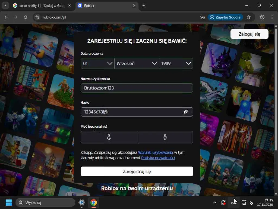Image resolution: width=278 pixels, height=209 pixels.
Task: Click the Płeć (opcjonalnie) label
Action: click(94, 127)
